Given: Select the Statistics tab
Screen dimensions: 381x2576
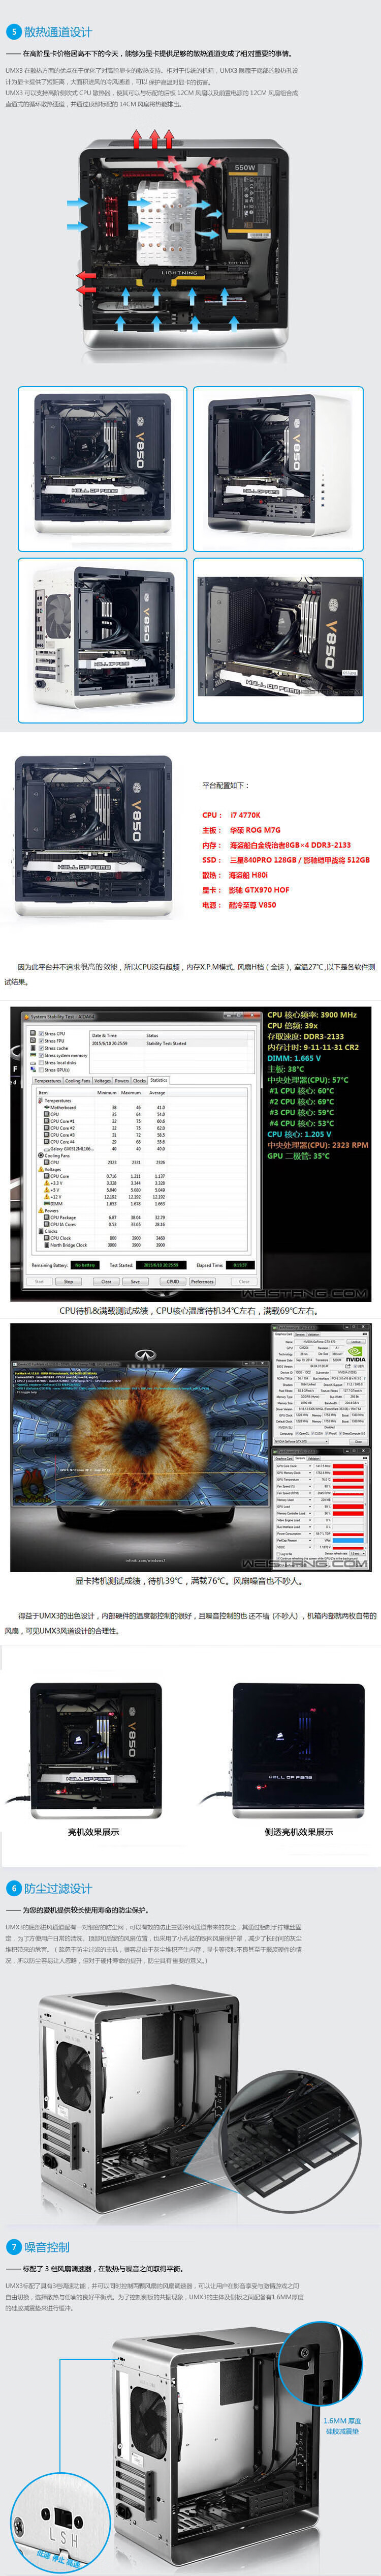Looking at the screenshot, I should [158, 1080].
